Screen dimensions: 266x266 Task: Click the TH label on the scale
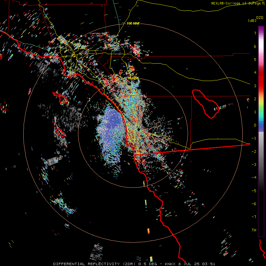point(254,230)
